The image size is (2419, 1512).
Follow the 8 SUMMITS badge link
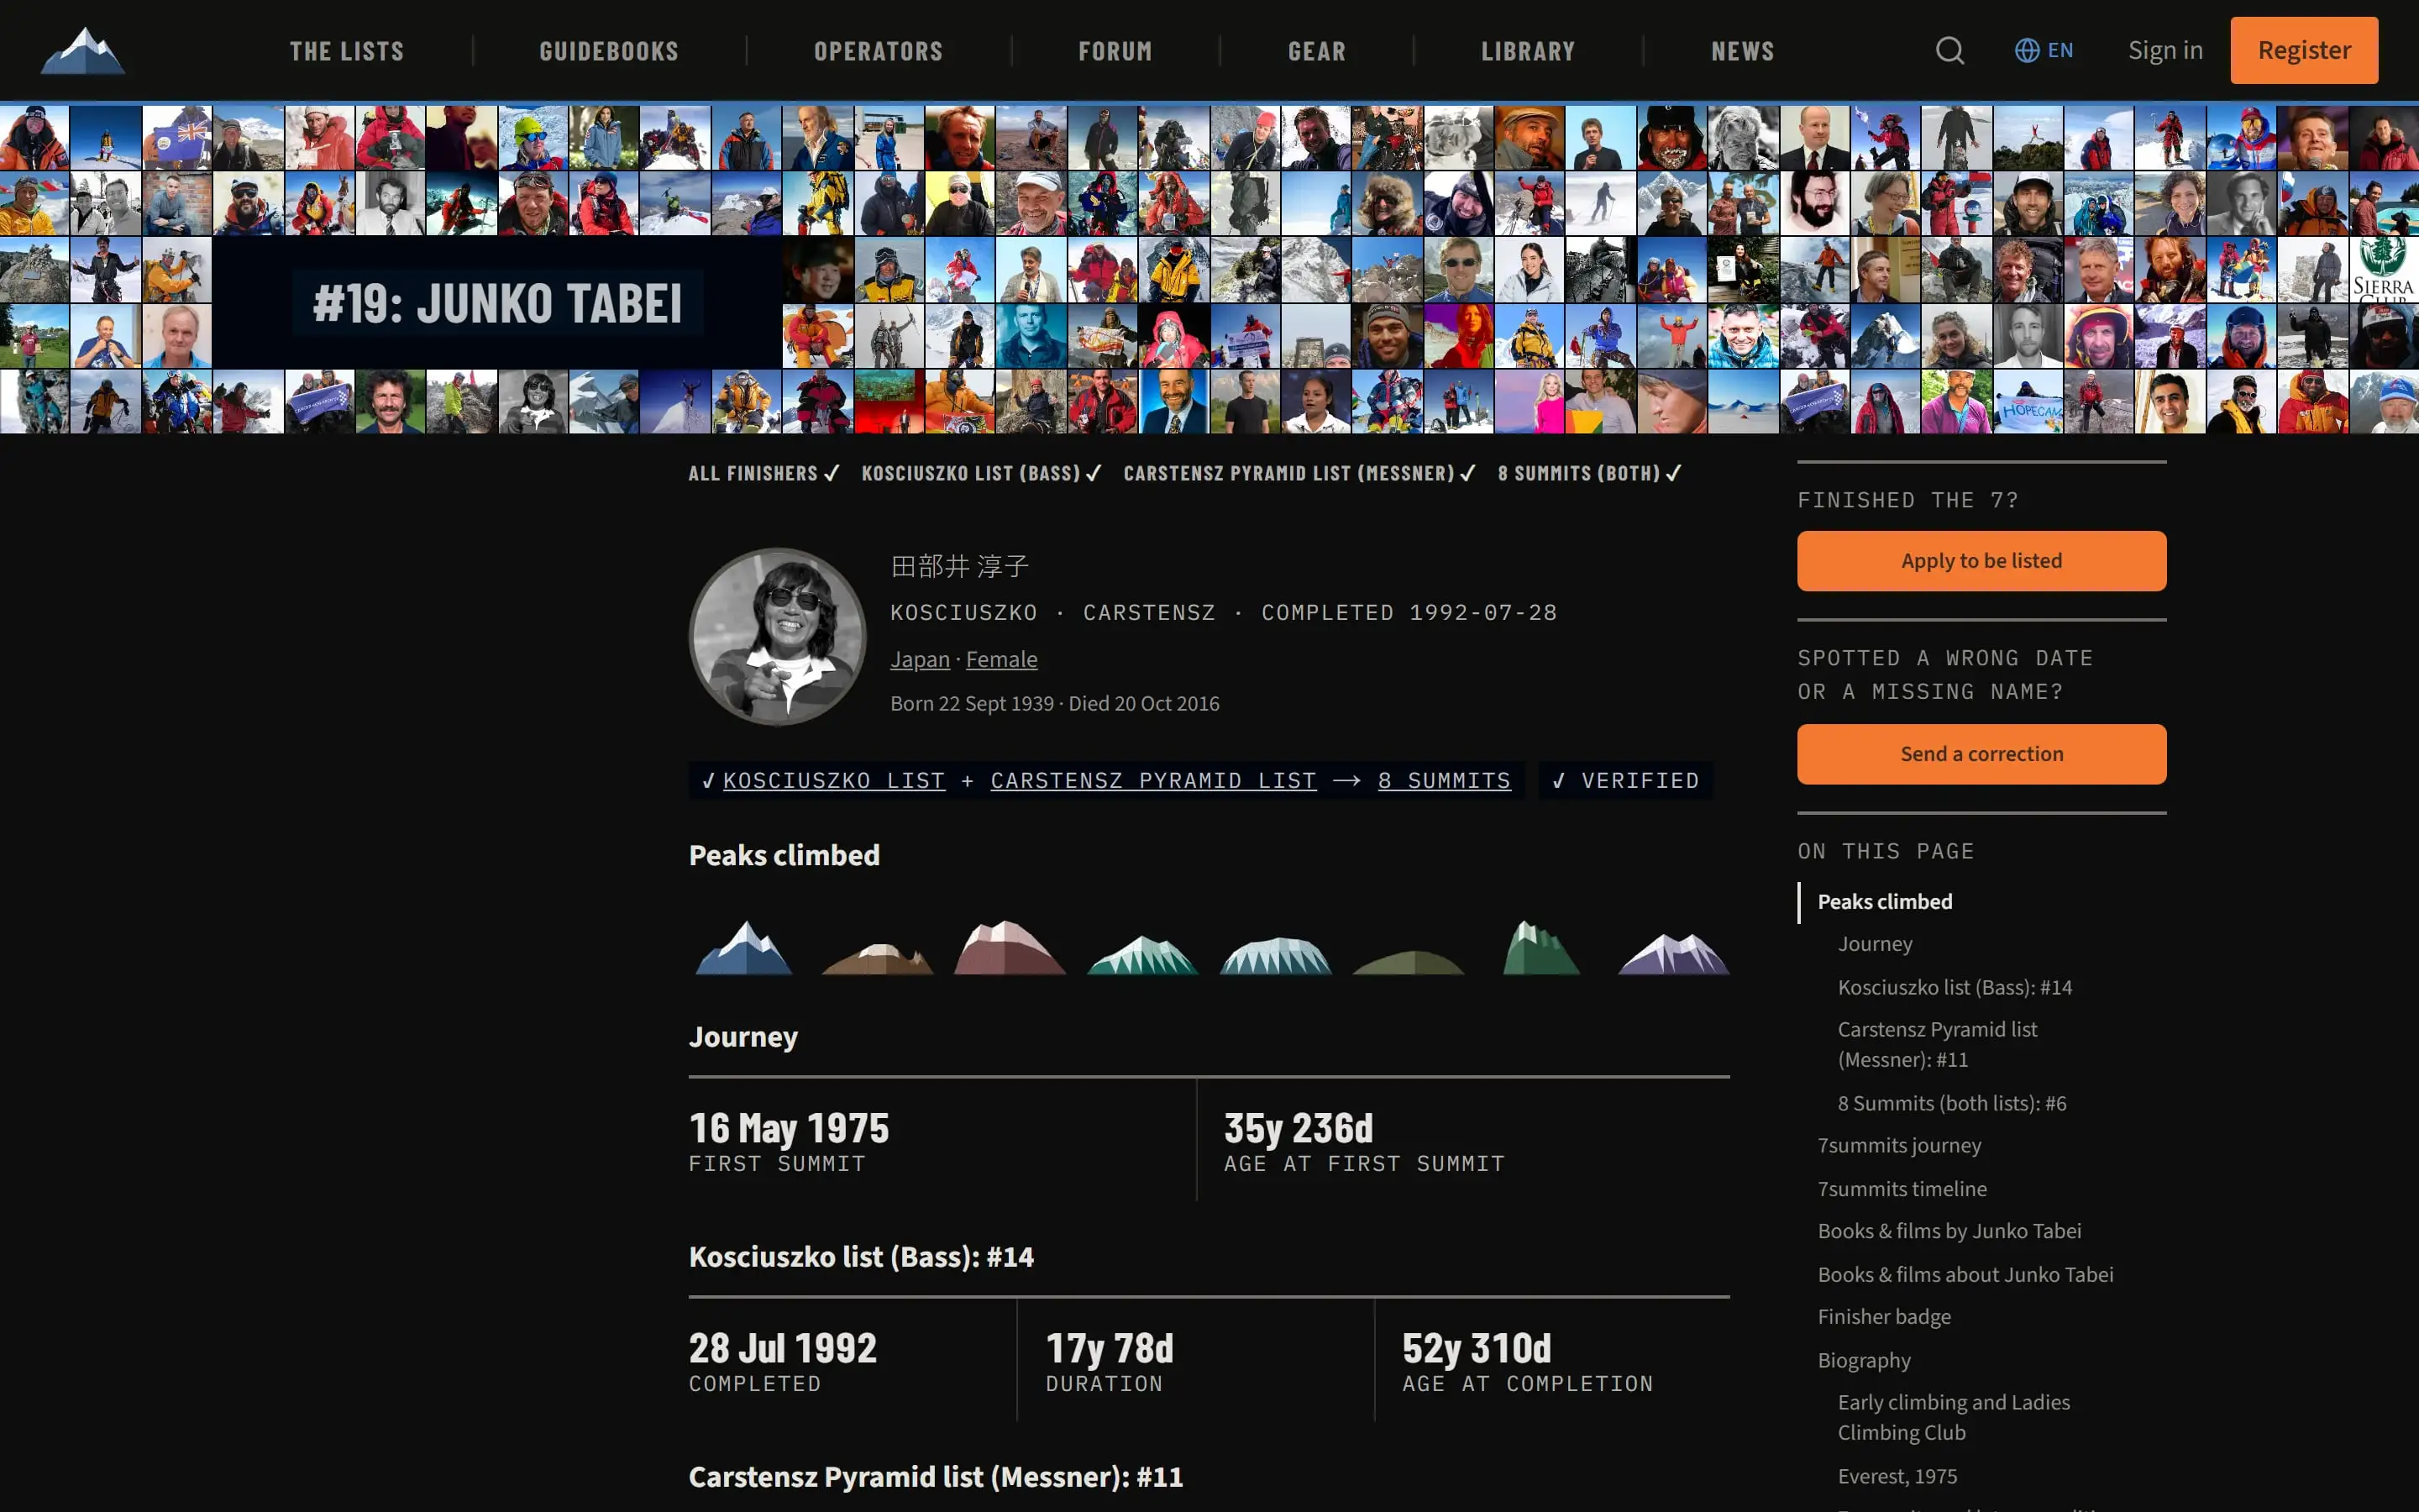click(x=1445, y=780)
